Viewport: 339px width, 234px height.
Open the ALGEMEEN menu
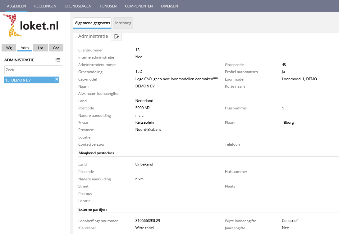coord(16,6)
